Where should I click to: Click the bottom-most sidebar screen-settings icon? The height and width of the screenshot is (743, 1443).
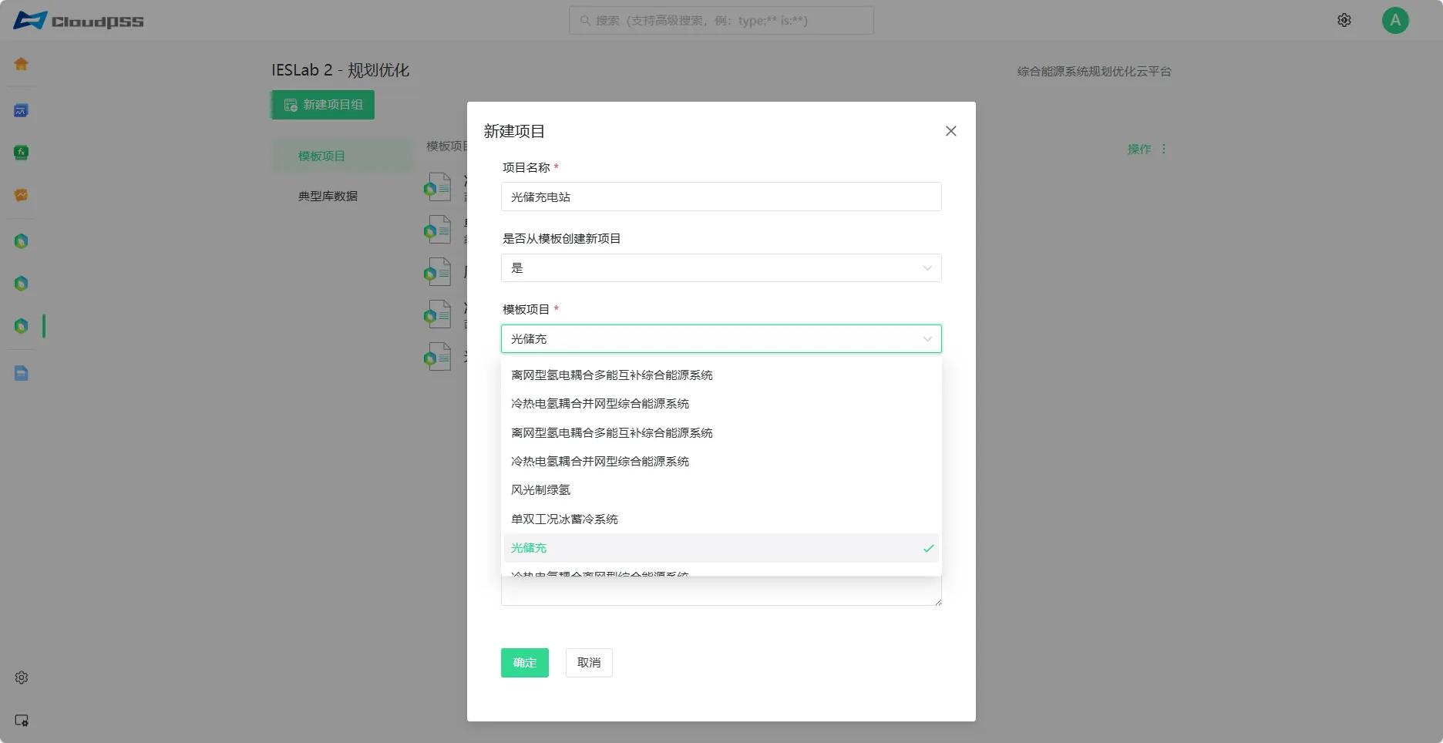click(x=21, y=721)
